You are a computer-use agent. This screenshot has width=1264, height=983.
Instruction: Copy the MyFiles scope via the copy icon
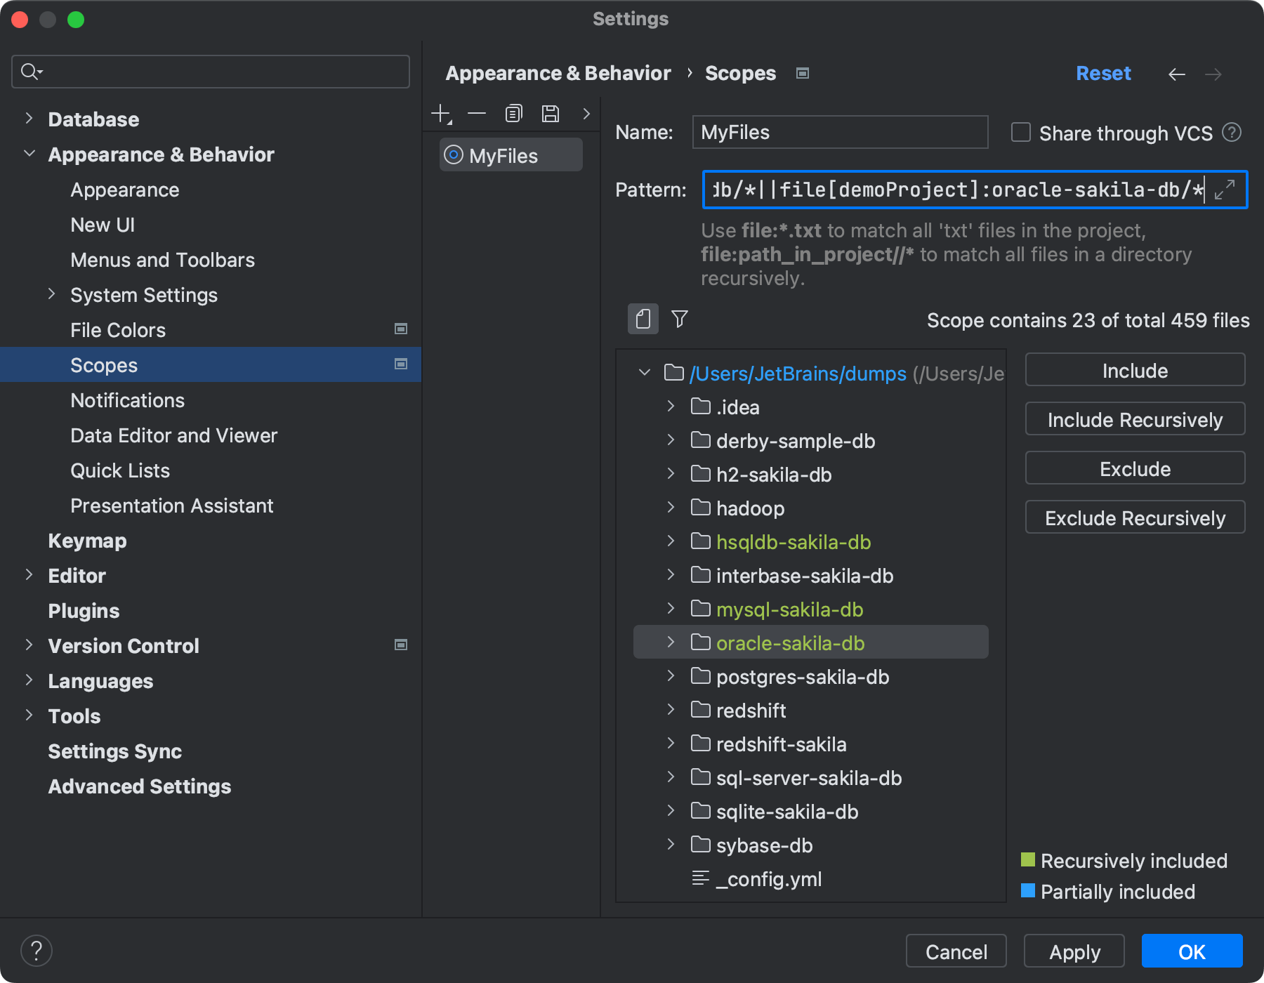coord(513,112)
